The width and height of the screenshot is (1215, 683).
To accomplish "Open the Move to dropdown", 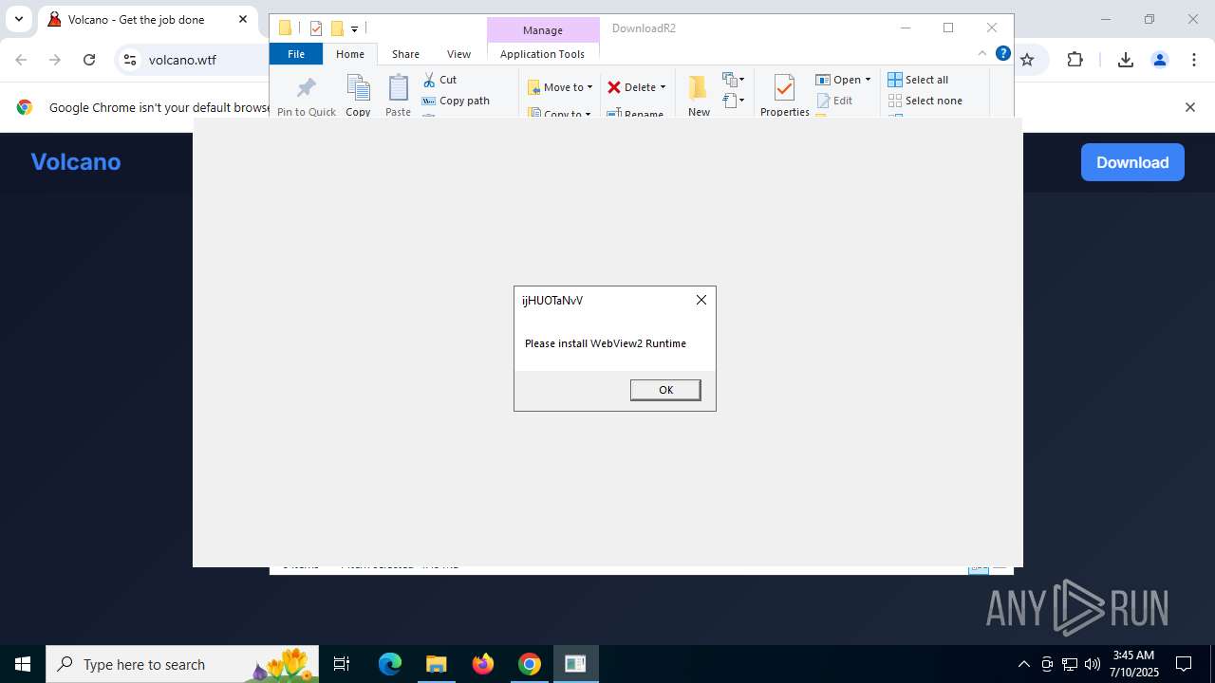I will pos(560,87).
